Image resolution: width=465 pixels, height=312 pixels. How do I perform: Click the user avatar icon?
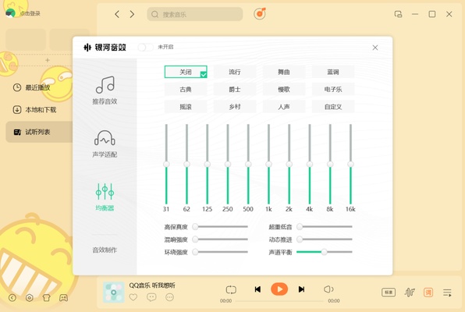pos(10,13)
